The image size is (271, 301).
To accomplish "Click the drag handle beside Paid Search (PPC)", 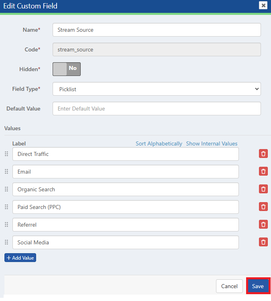I will pos(6,207).
